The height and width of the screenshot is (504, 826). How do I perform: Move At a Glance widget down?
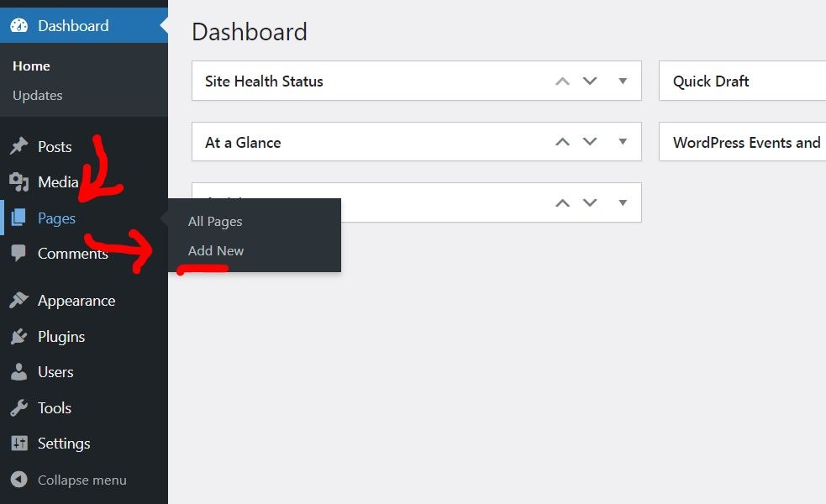[590, 142]
